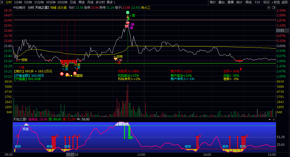Click the upper 爆 signal icon near the peak
This screenshot has width=290, height=157.
click(128, 23)
